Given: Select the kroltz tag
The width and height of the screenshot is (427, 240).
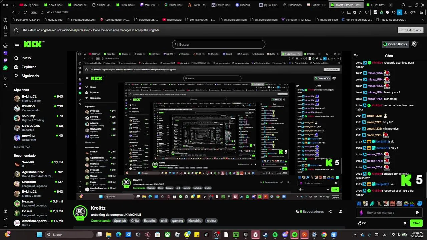Looking at the screenshot, I should tap(211, 221).
